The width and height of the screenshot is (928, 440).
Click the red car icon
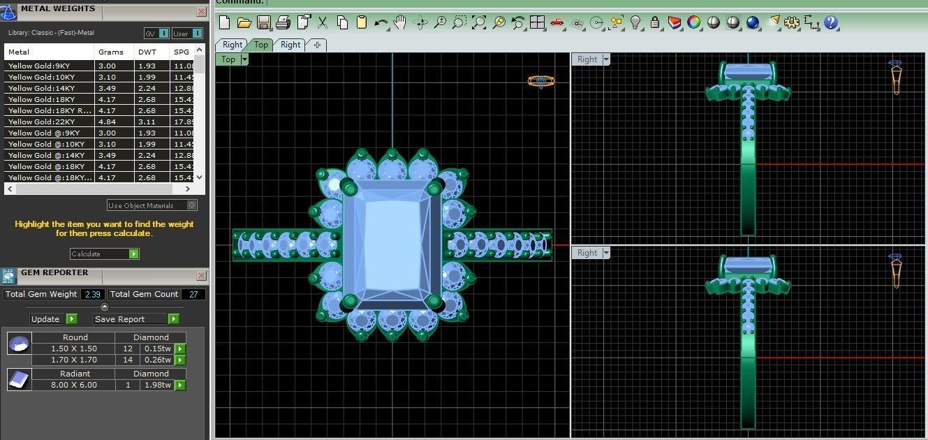click(x=557, y=22)
